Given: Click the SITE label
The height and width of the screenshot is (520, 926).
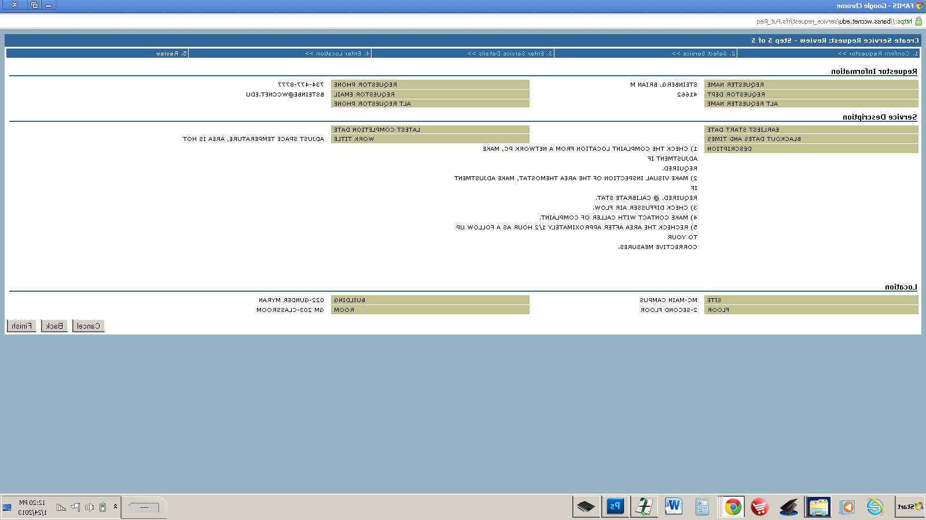Looking at the screenshot, I should [714, 300].
